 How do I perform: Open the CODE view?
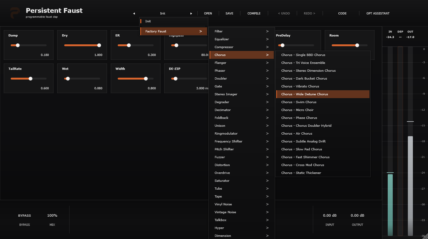[342, 14]
